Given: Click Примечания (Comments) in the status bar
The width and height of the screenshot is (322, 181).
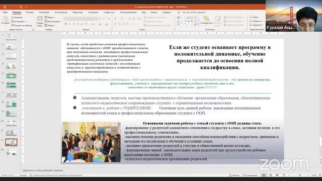Looking at the screenshot, I should point(250,175).
